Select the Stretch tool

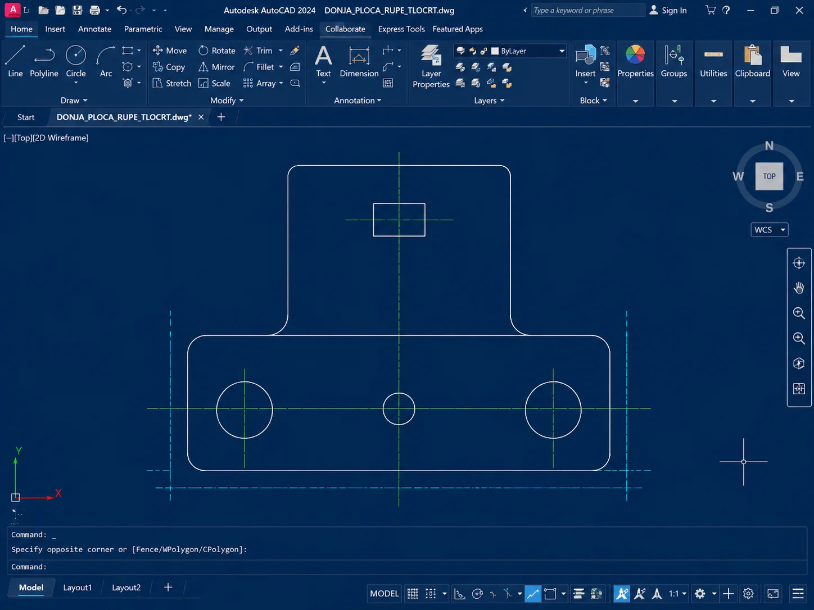[x=171, y=83]
